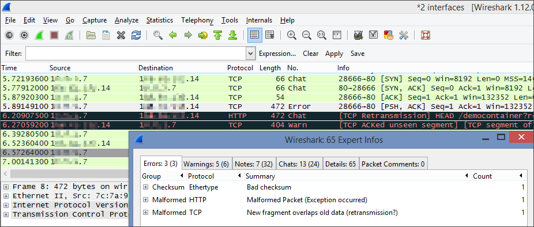This screenshot has width=534, height=227.
Task: Click into the display filter input field
Action: pos(136,54)
